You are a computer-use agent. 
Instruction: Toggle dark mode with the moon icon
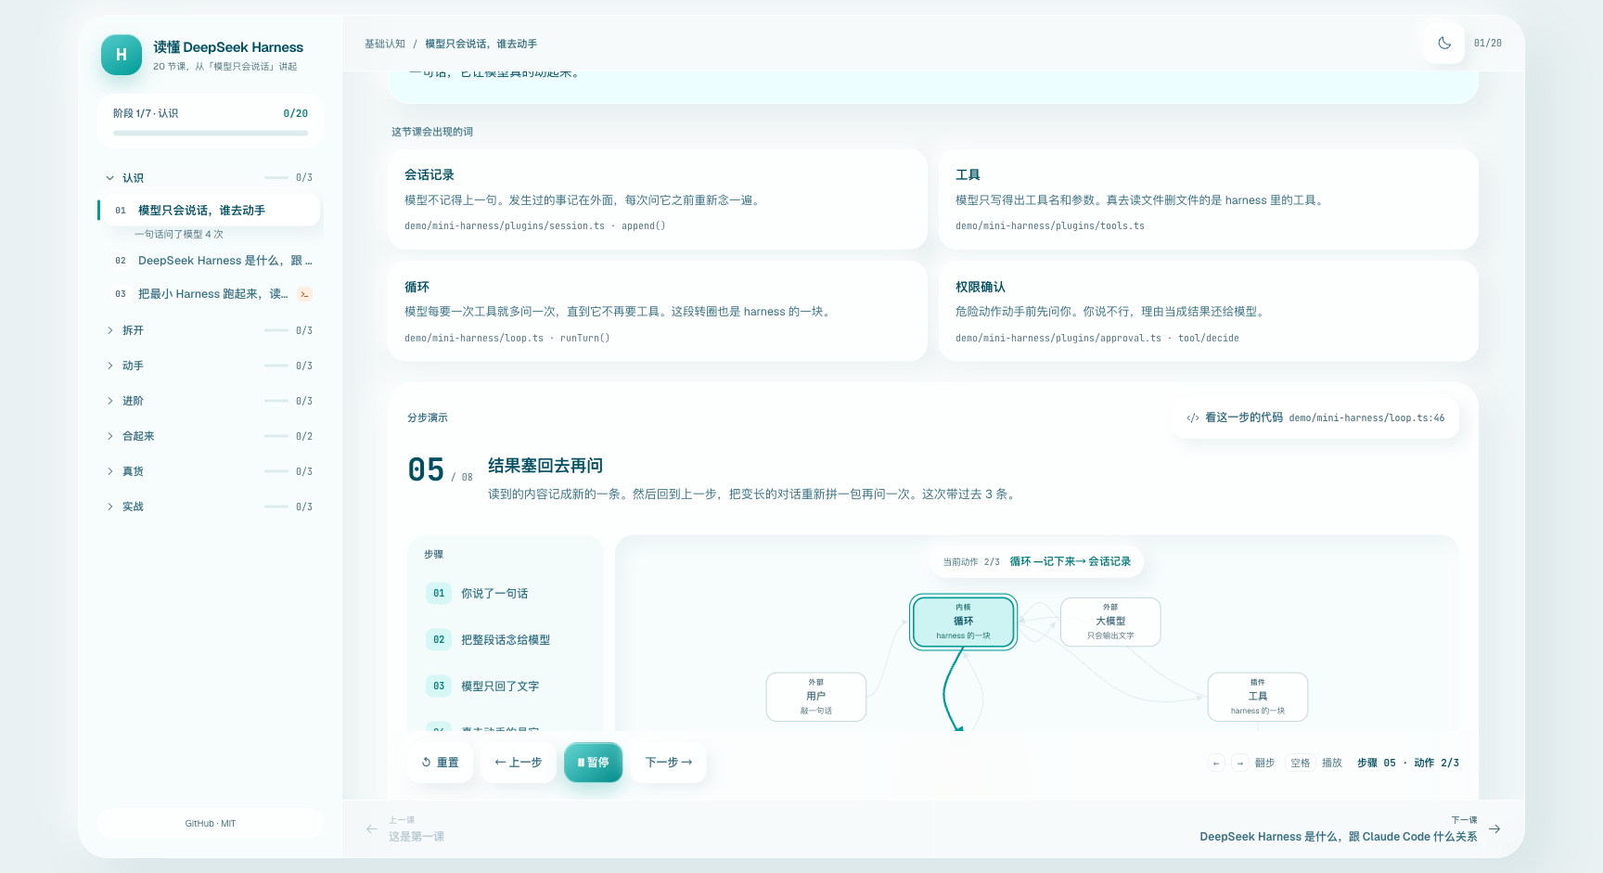click(x=1444, y=43)
